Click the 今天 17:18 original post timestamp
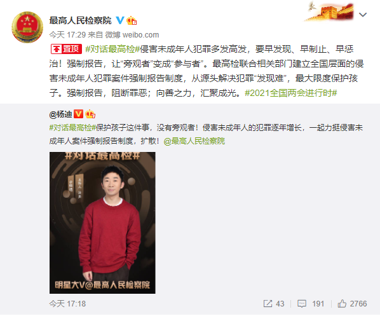 (67, 304)
